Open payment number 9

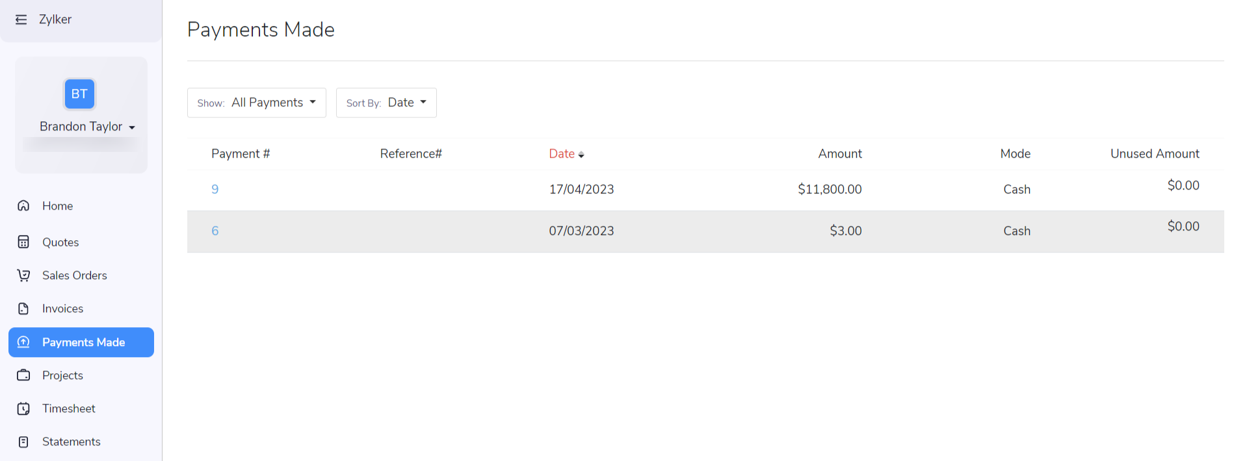(215, 189)
